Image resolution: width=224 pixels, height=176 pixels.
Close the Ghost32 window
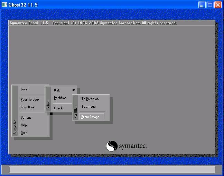point(218,5)
